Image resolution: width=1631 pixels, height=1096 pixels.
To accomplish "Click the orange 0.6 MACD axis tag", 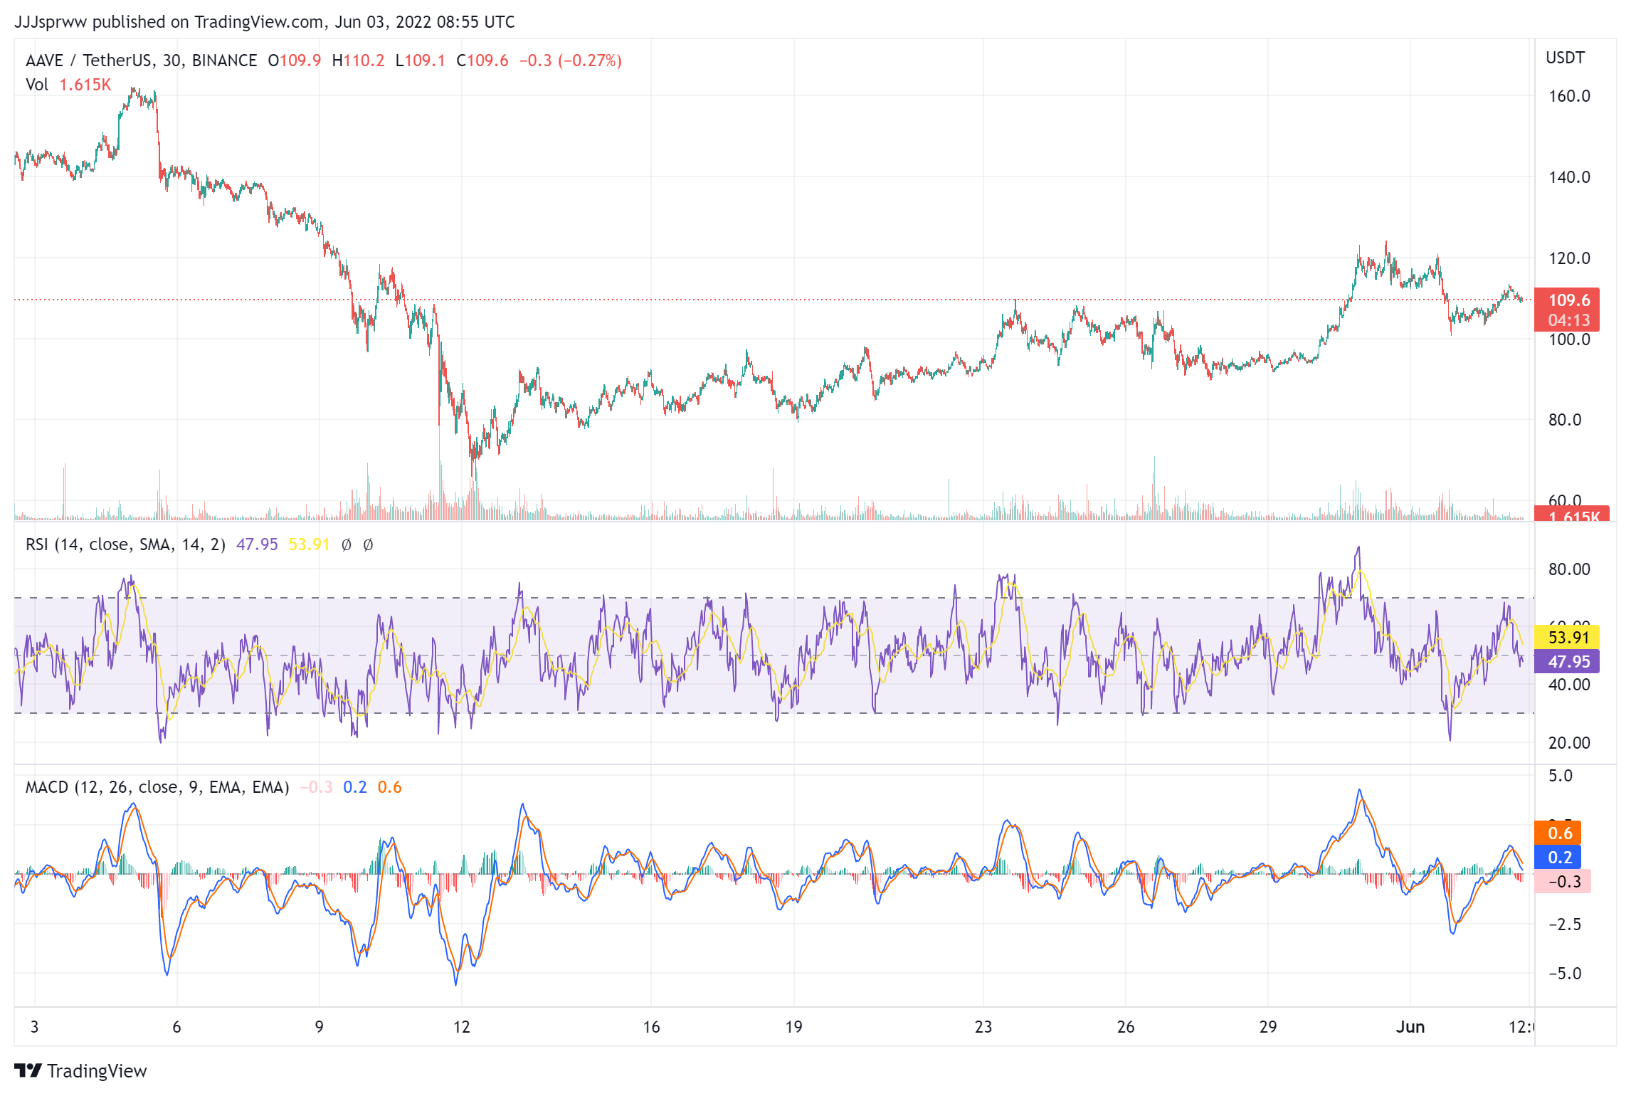I will coord(1558,833).
